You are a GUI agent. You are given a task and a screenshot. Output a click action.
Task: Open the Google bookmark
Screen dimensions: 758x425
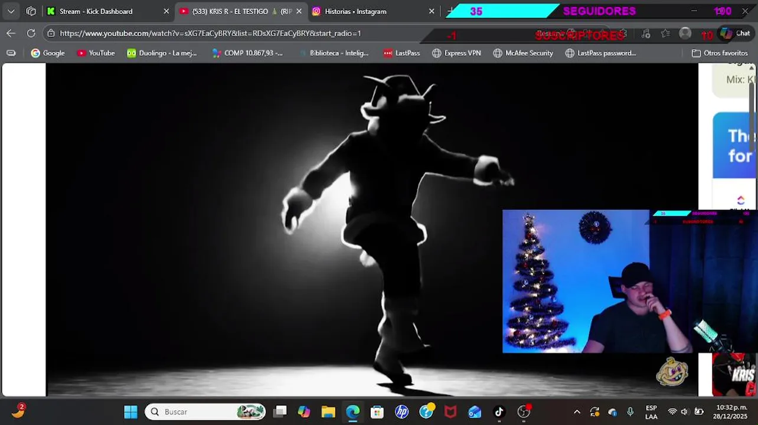pyautogui.click(x=48, y=53)
